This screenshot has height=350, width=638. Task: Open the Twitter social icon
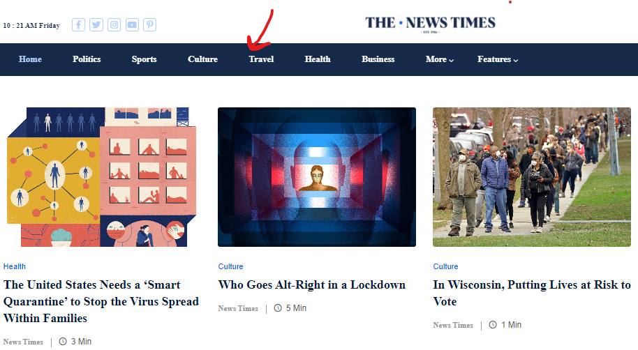(96, 25)
